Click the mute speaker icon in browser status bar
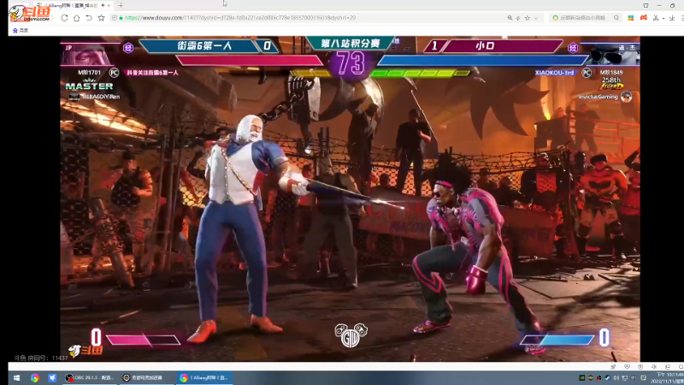Viewport: 684px width, 385px height. tap(654, 367)
